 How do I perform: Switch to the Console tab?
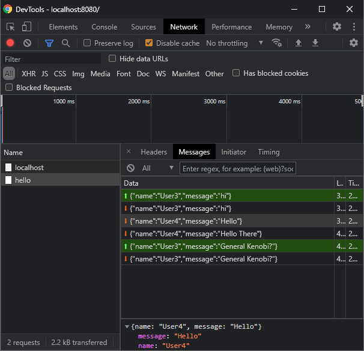105,27
